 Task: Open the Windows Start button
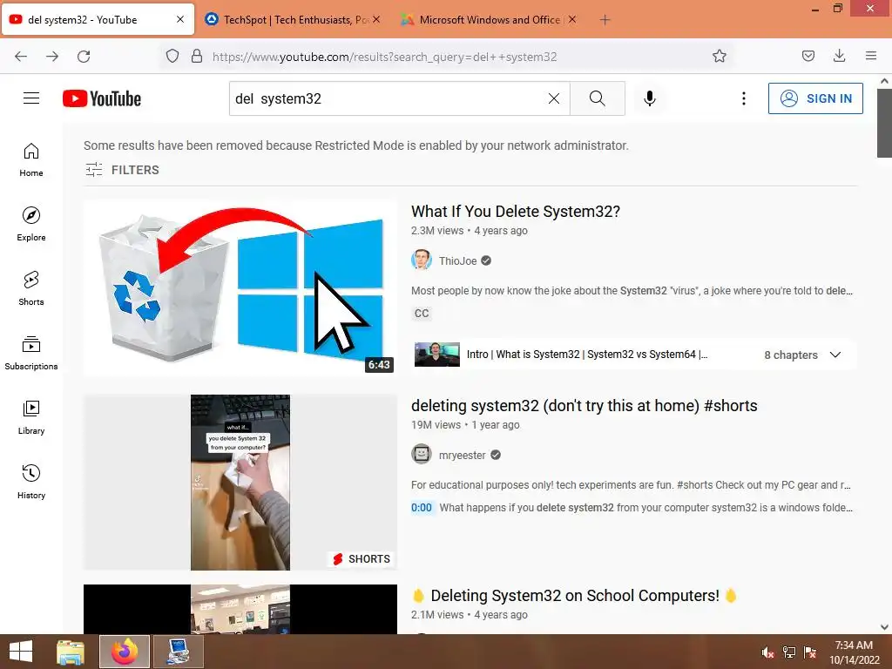(21, 652)
